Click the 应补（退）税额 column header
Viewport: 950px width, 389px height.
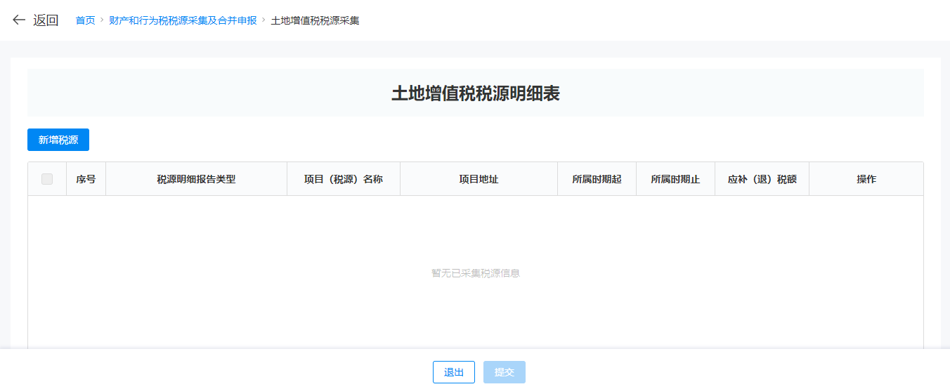[762, 179]
